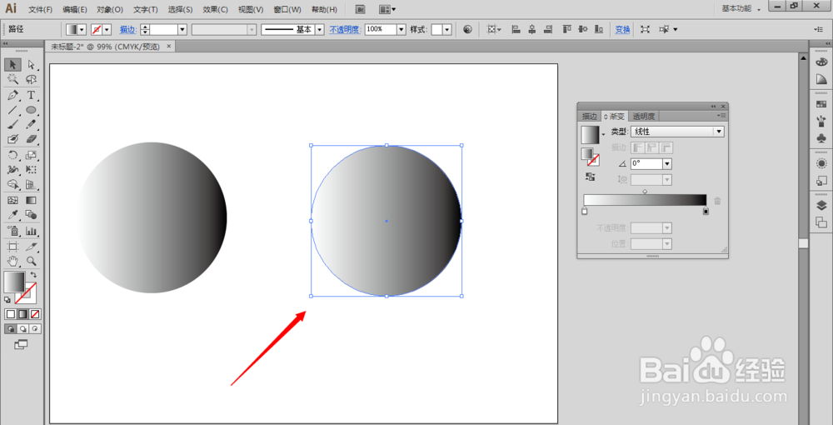Click the 描边 stroke link
Viewport: 833px width, 425px height.
click(128, 30)
